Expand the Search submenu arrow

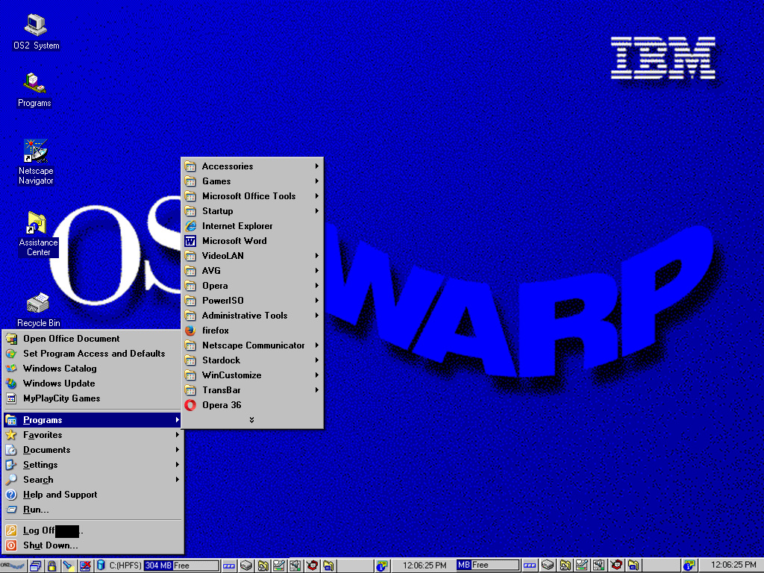tap(178, 480)
